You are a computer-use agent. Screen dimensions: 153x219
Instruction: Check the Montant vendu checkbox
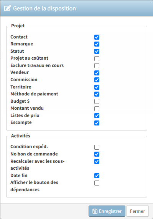[x=97, y=109]
